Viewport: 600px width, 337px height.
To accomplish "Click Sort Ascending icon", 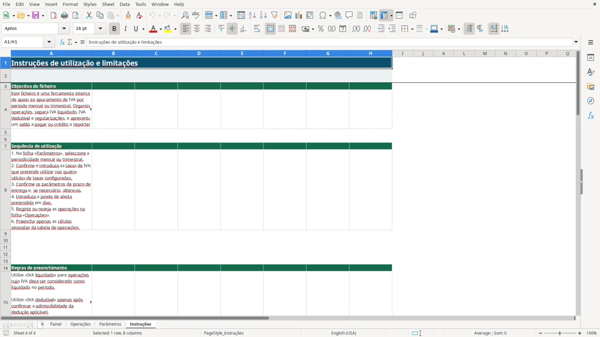I will [252, 15].
